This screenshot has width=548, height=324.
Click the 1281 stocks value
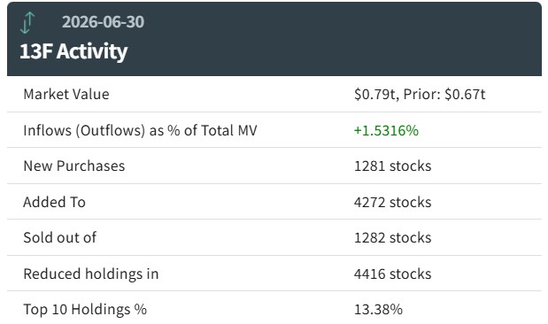393,166
